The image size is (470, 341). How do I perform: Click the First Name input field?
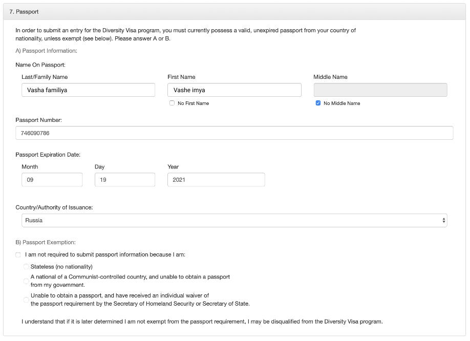point(234,90)
